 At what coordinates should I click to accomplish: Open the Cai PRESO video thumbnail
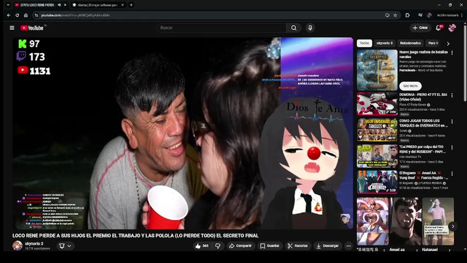[377, 156]
